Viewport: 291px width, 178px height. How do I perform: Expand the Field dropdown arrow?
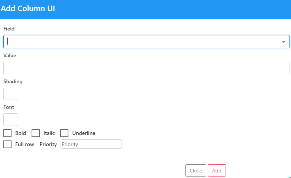tap(283, 42)
